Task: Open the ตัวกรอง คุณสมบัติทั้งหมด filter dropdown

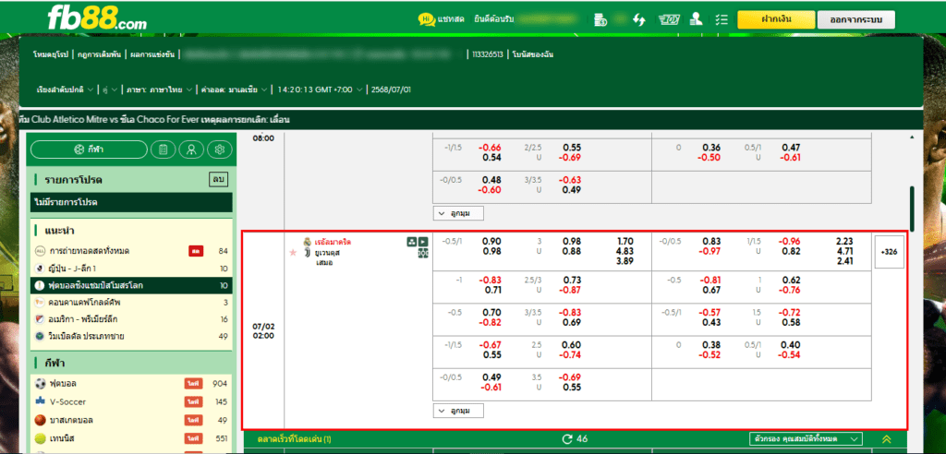Action: click(x=806, y=439)
